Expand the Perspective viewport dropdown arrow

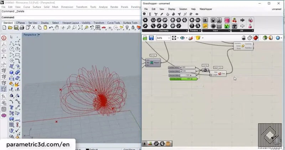tap(39, 35)
